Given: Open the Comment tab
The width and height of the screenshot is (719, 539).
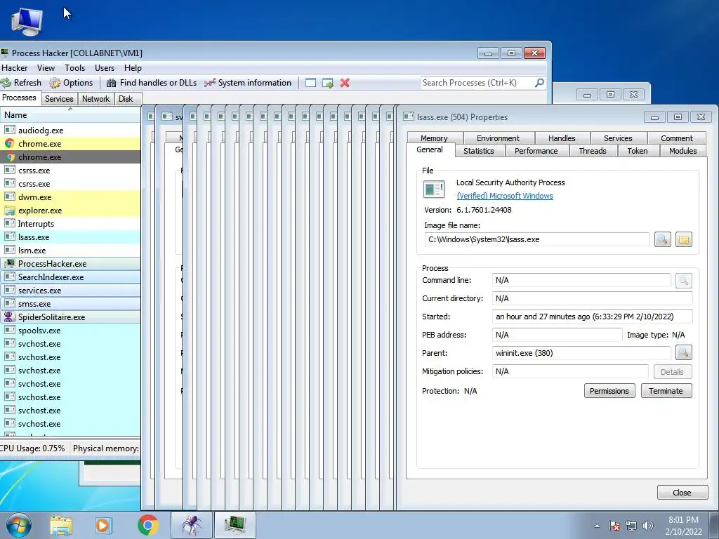Looking at the screenshot, I should (677, 138).
